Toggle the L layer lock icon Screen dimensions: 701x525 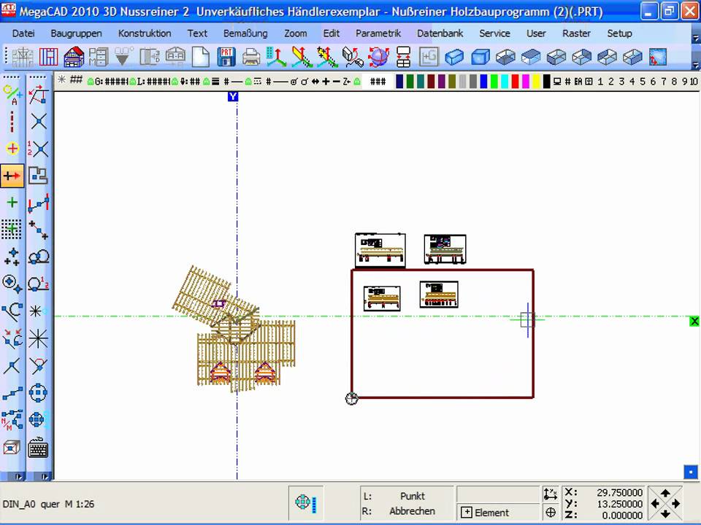click(x=133, y=81)
